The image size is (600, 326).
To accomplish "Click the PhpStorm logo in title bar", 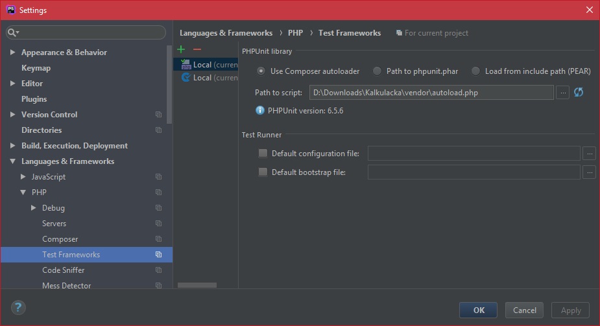I will click(x=11, y=10).
